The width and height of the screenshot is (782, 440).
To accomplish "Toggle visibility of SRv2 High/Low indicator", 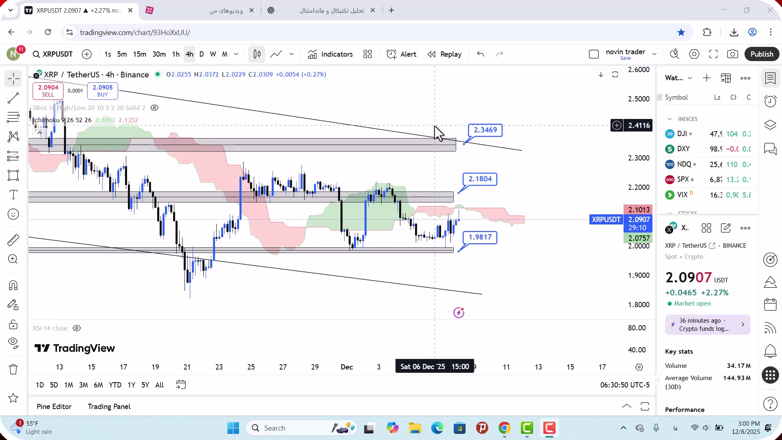I will 154,108.
